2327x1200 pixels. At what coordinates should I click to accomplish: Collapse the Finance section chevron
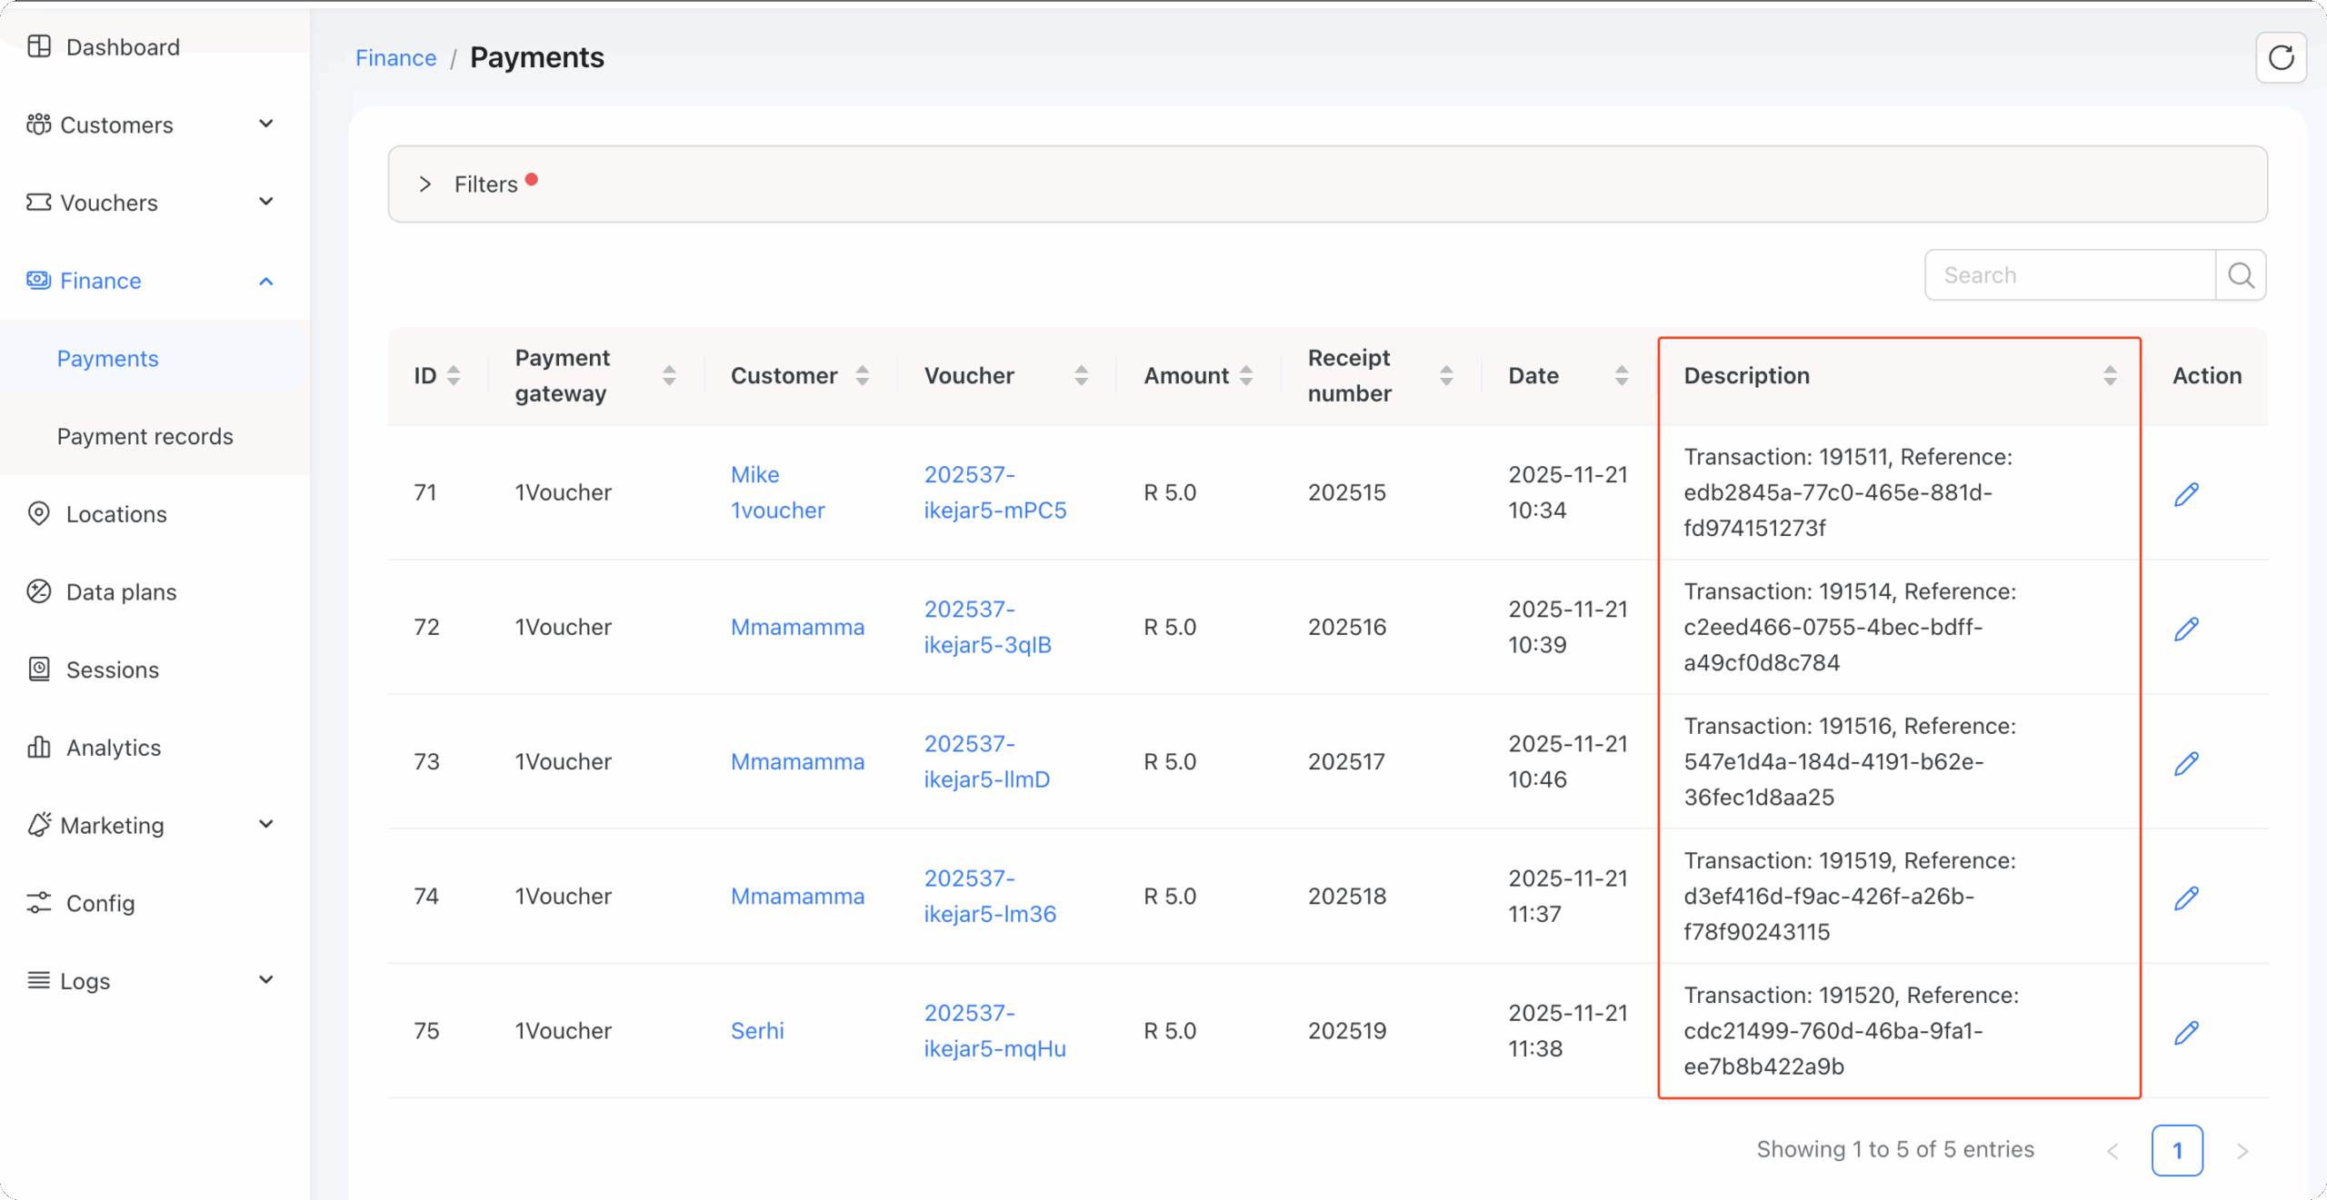pyautogui.click(x=265, y=280)
